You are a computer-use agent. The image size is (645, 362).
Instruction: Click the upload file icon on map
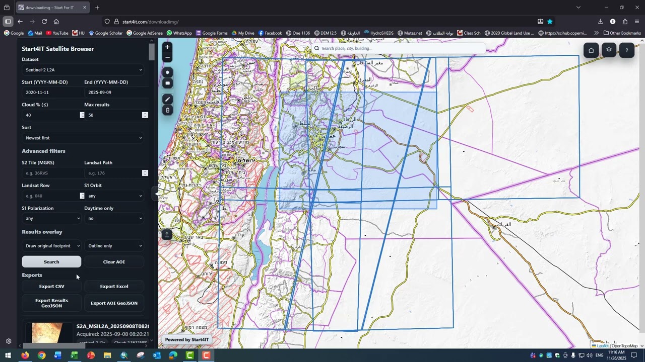point(167,234)
